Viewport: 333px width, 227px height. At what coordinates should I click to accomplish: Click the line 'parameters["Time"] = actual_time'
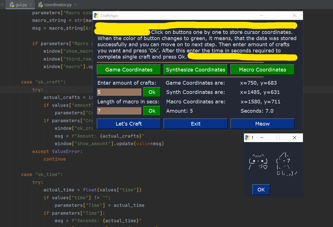coord(99,205)
